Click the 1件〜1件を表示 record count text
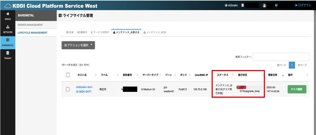316x135 pixels. point(75,65)
